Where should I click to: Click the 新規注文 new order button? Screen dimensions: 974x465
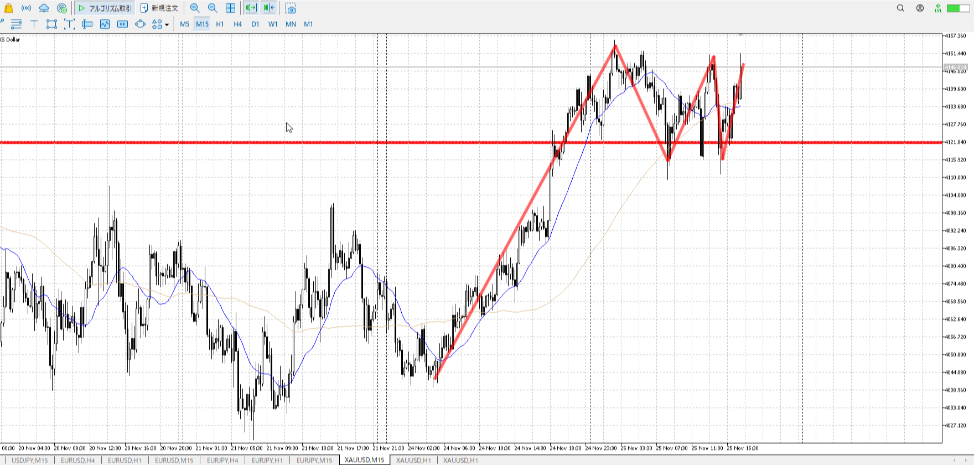[x=159, y=8]
